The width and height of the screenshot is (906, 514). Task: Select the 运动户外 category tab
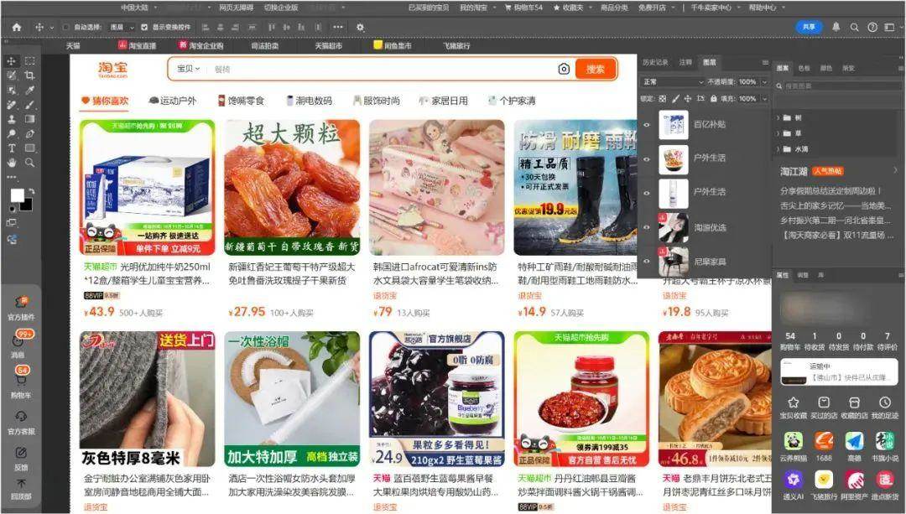point(173,101)
